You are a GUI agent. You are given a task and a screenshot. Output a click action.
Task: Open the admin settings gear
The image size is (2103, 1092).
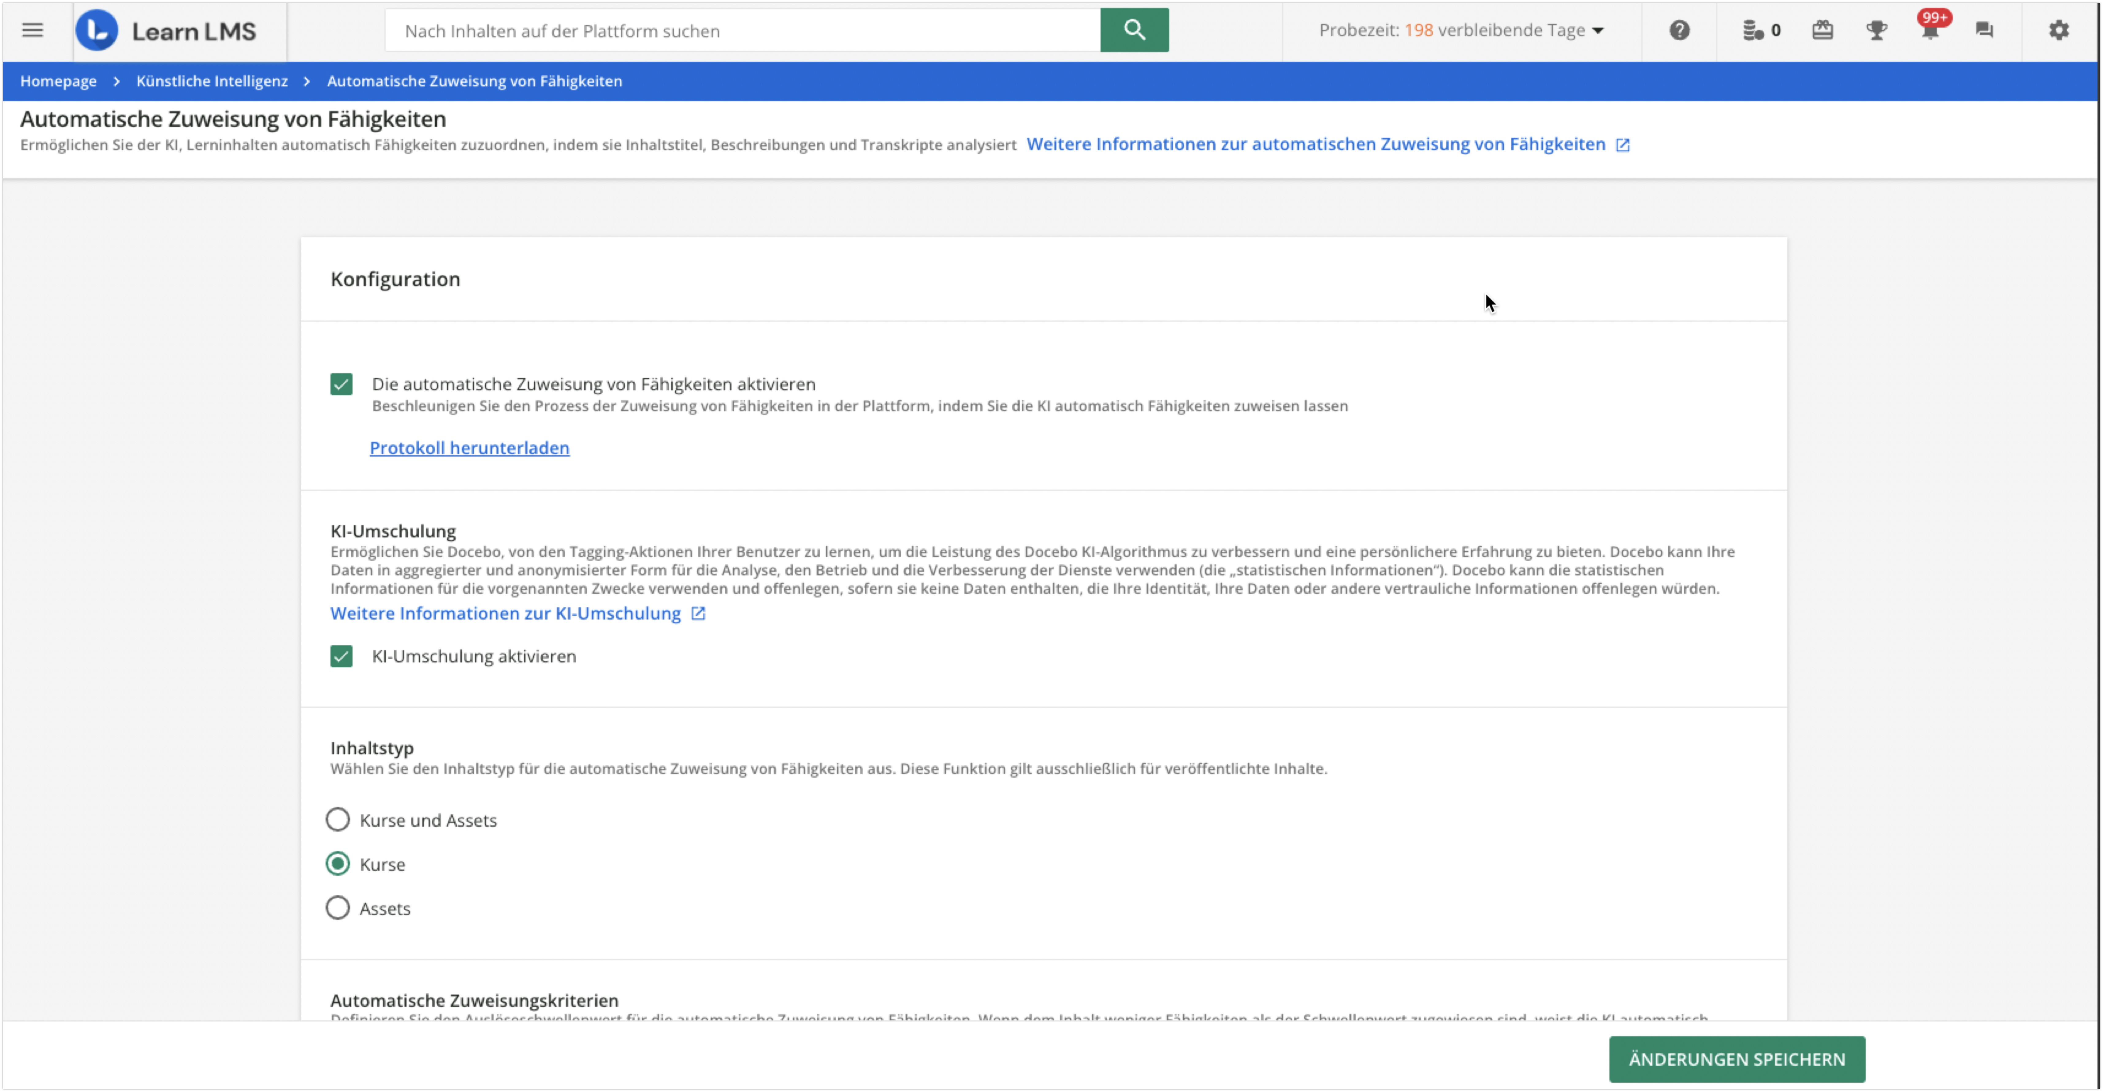tap(2058, 30)
